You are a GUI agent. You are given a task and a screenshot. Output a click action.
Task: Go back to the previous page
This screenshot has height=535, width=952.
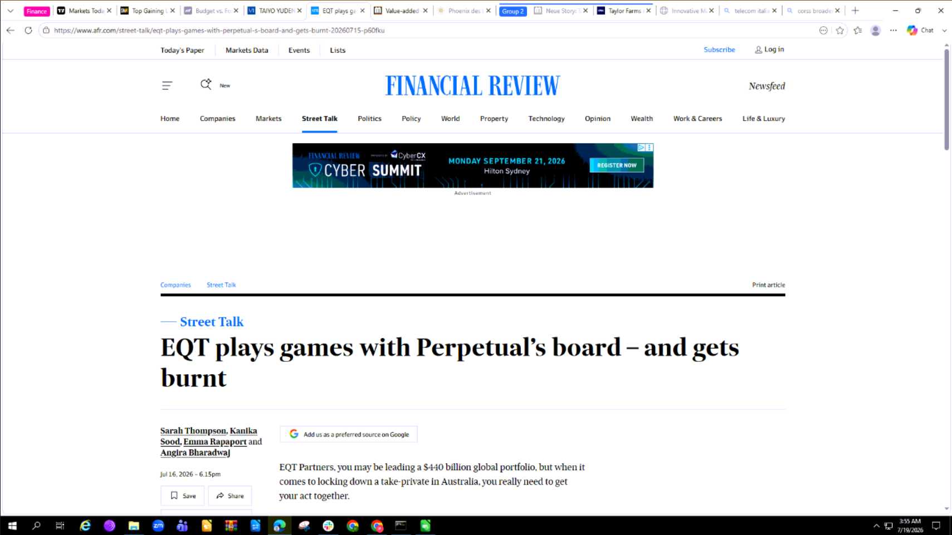(11, 30)
